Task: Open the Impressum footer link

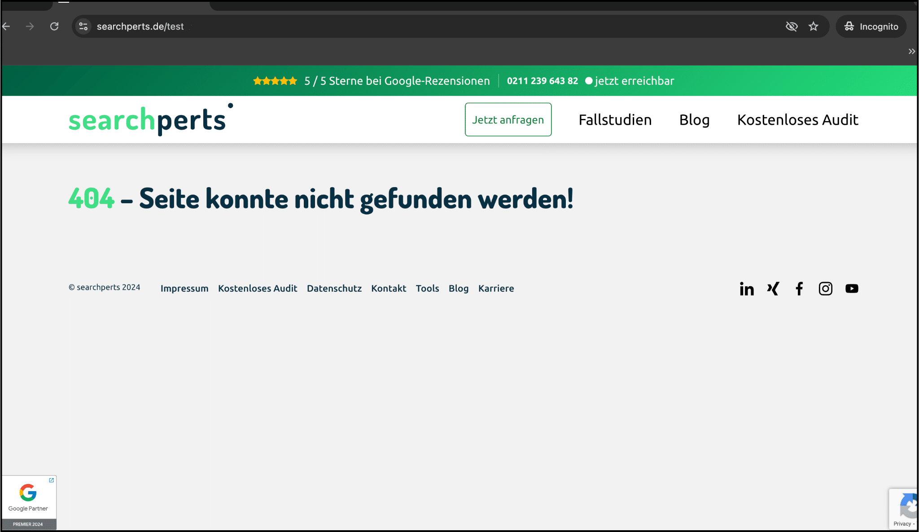Action: (184, 288)
